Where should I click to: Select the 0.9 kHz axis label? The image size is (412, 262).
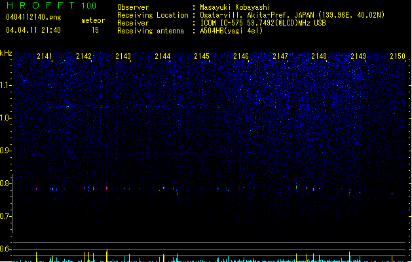pos(6,151)
